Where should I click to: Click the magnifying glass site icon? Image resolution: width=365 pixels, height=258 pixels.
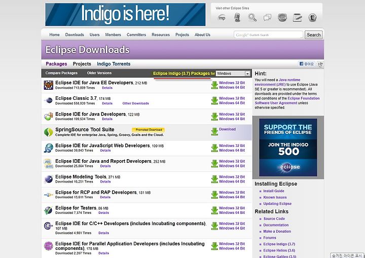[252, 18]
